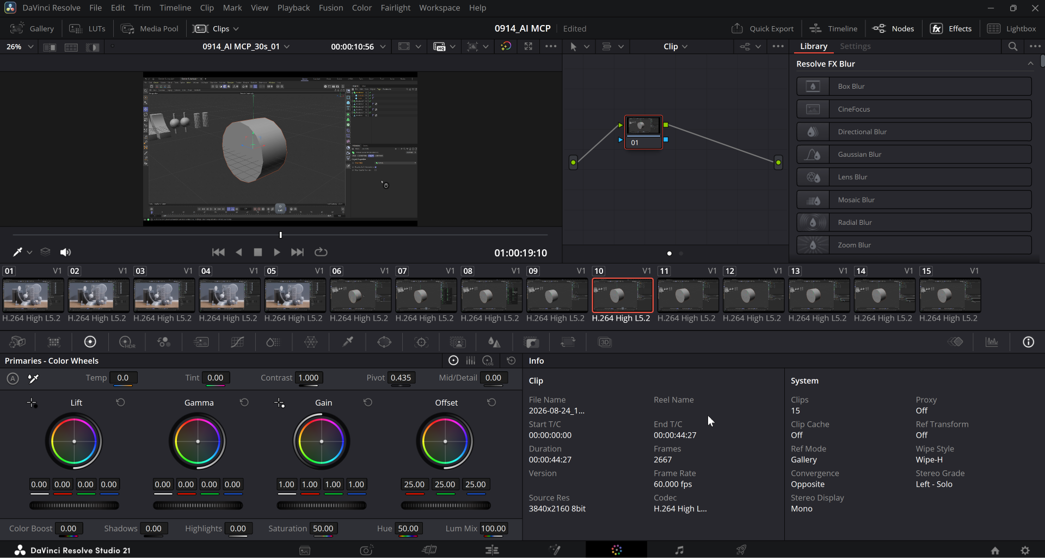Open the RGB Mixer palette
The image size is (1045, 558).
pyautogui.click(x=164, y=342)
